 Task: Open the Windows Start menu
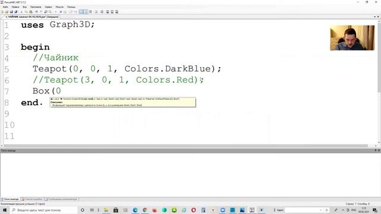(x=4, y=210)
